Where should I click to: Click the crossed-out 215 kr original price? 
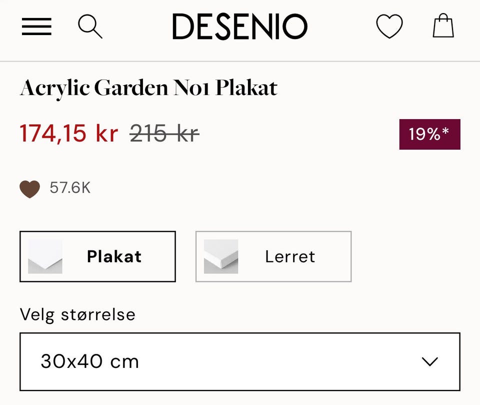[163, 133]
